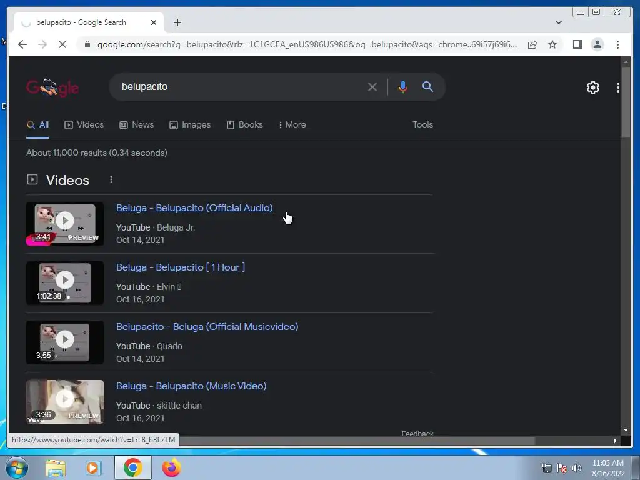640x480 pixels.
Task: Open the search Tools options
Action: (422, 125)
